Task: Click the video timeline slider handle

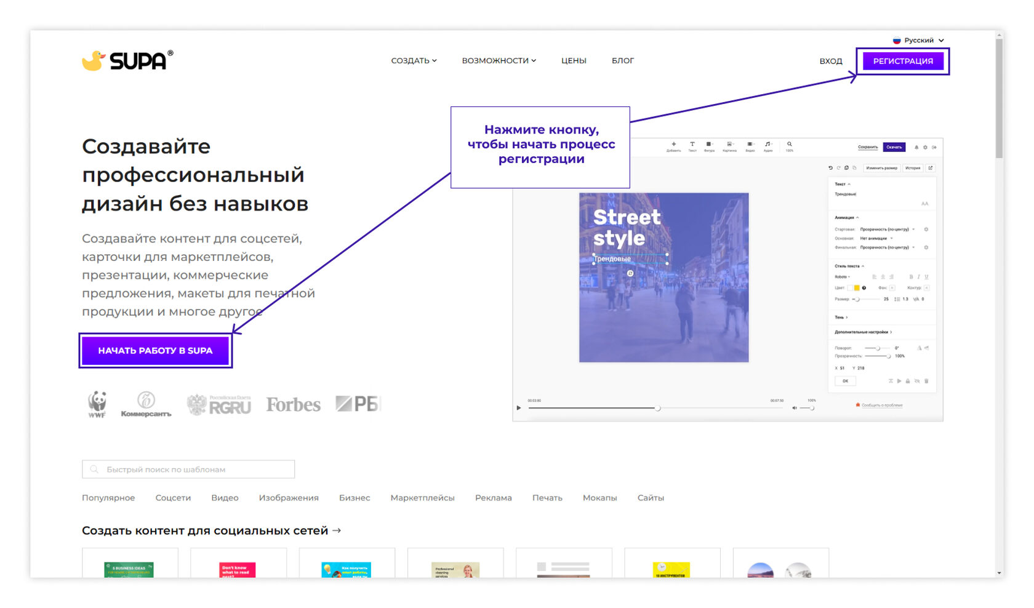Action: 657,408
